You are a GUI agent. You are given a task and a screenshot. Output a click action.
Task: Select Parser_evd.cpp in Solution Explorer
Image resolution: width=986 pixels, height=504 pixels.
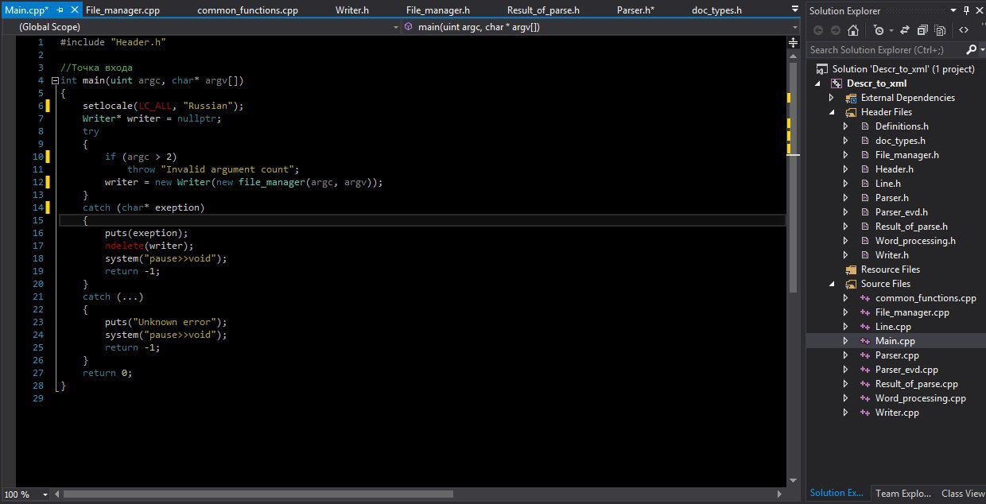(907, 370)
